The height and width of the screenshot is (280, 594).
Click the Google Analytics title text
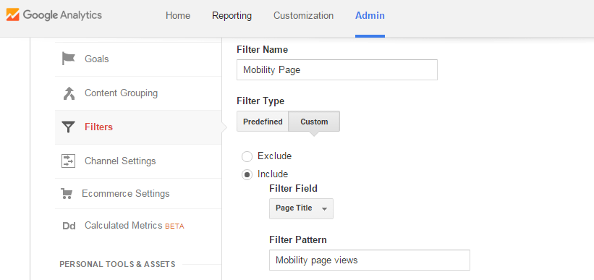pos(62,15)
